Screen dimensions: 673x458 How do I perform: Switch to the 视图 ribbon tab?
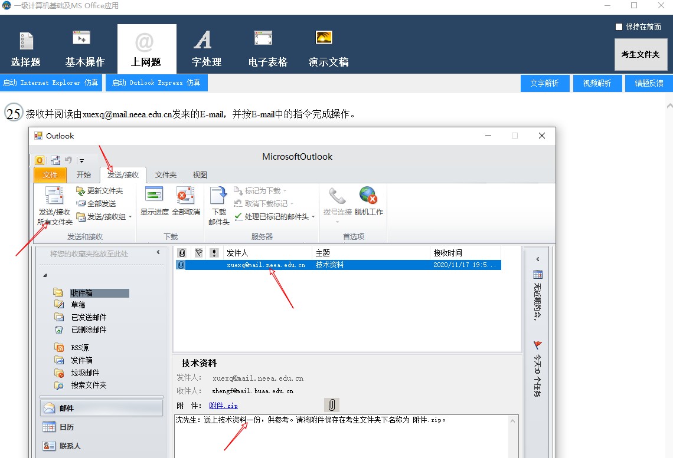[200, 175]
